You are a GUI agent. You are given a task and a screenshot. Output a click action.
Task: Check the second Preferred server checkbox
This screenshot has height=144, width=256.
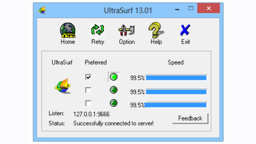click(x=88, y=90)
